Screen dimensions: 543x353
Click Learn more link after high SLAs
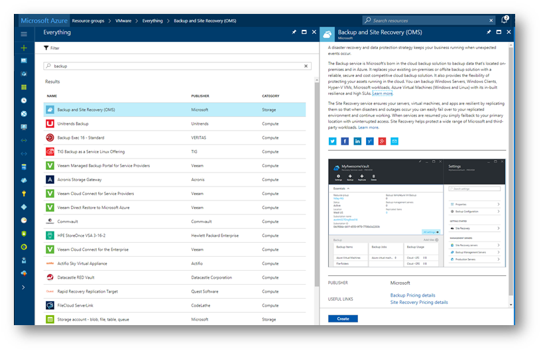(383, 93)
